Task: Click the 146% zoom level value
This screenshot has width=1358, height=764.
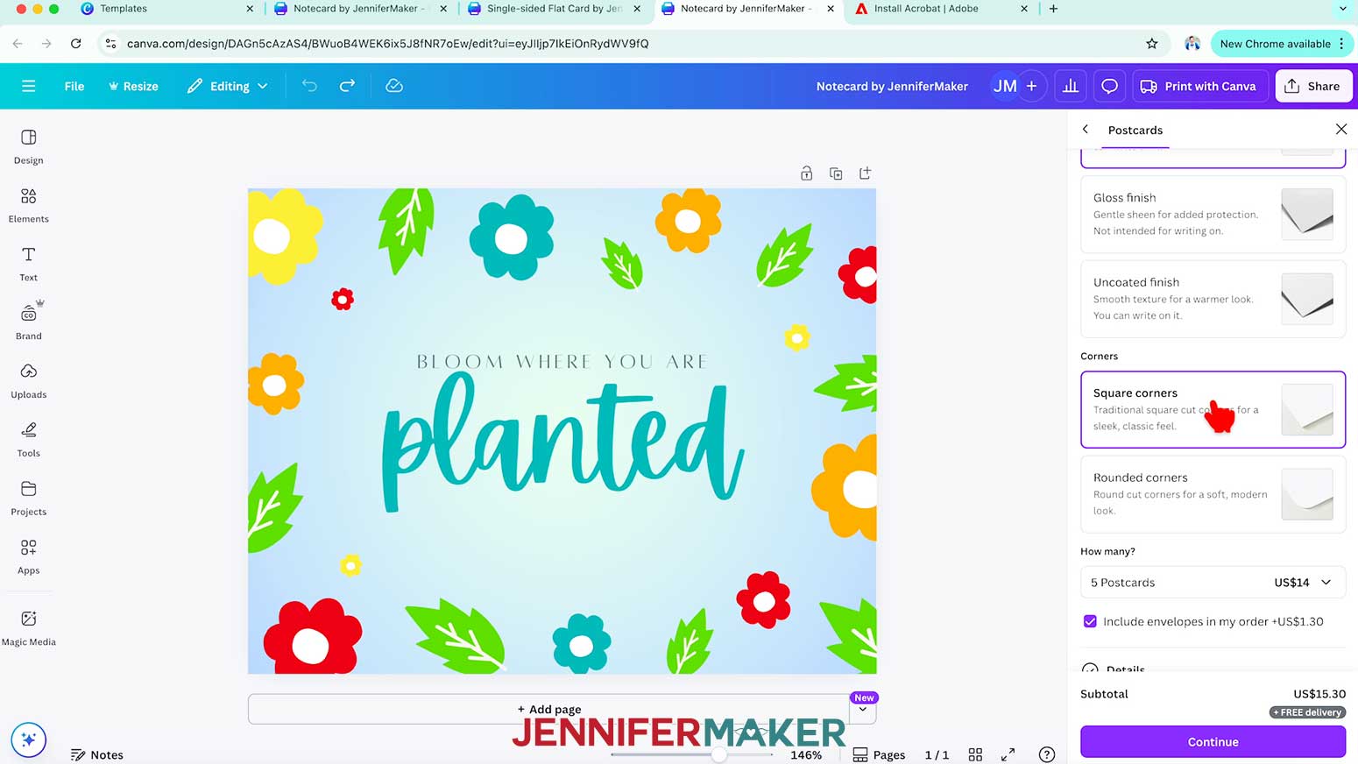Action: [806, 754]
